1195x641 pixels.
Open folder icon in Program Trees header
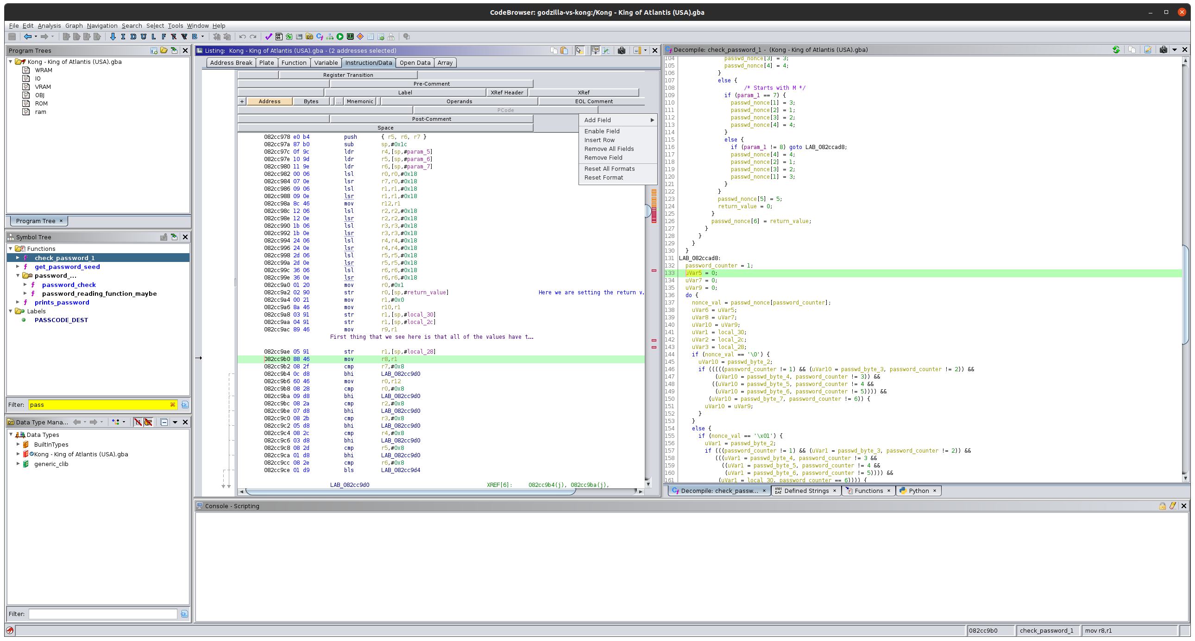pyautogui.click(x=164, y=50)
